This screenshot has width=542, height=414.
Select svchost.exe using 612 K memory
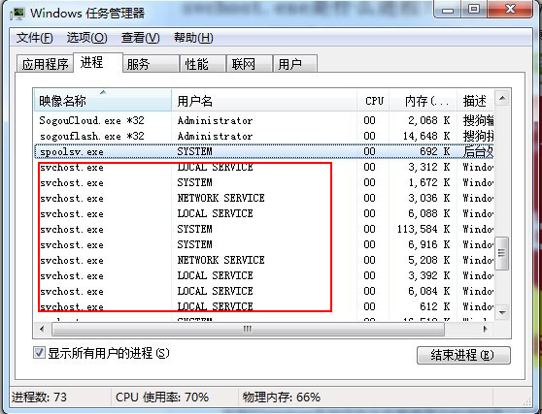[264, 306]
